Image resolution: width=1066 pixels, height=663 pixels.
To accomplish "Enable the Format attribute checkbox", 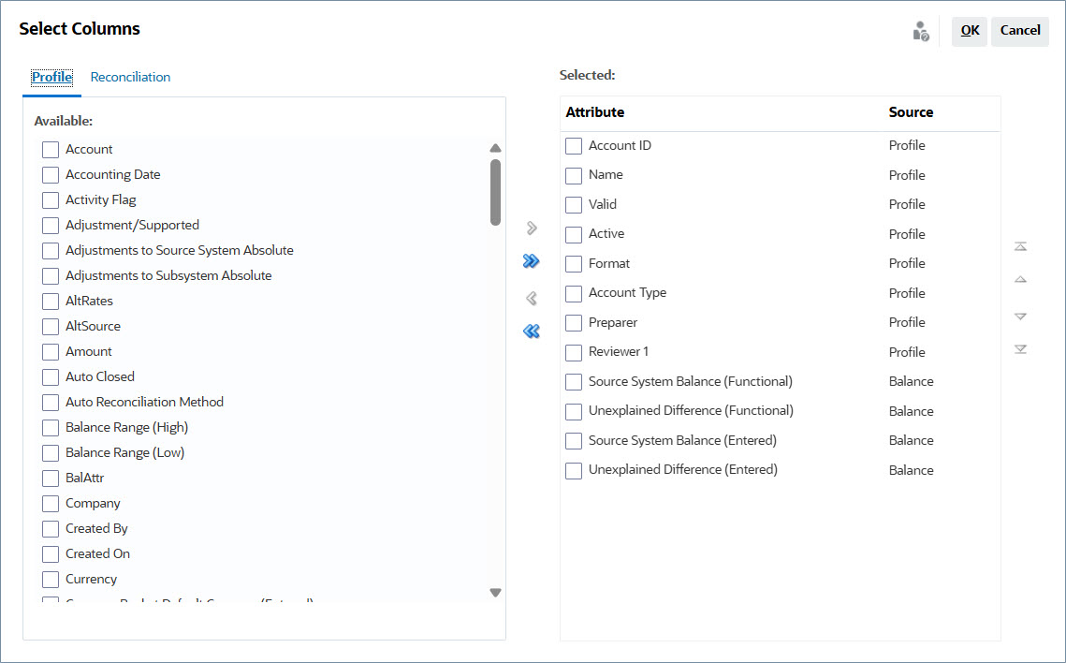I will 574,263.
